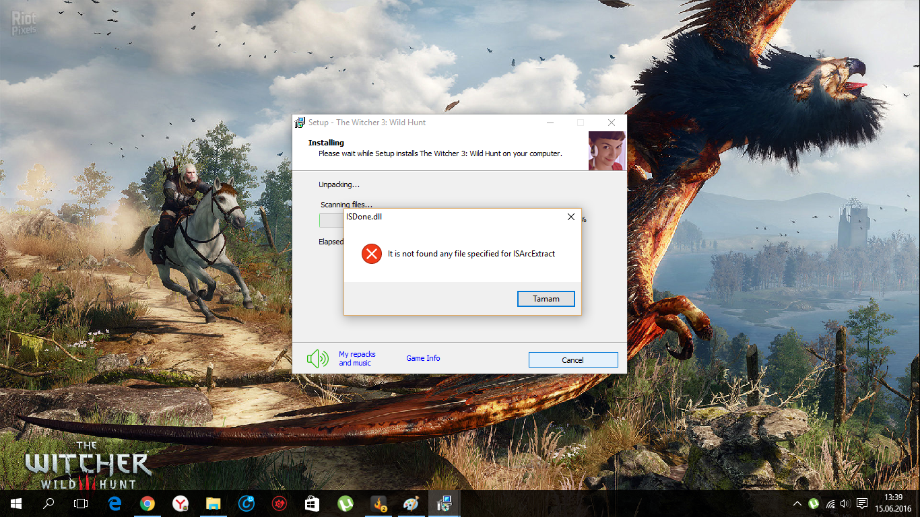Image resolution: width=920 pixels, height=517 pixels.
Task: Open Google Chrome from taskbar
Action: (147, 504)
